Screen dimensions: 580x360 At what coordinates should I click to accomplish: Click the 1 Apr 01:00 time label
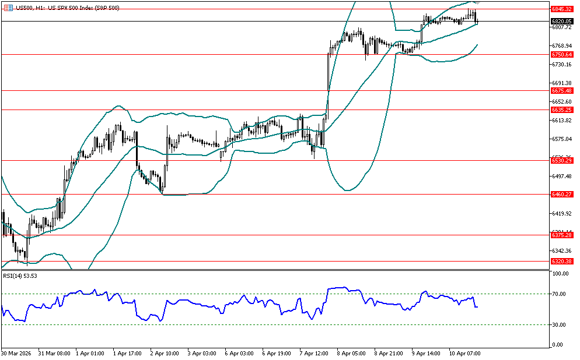point(91,354)
